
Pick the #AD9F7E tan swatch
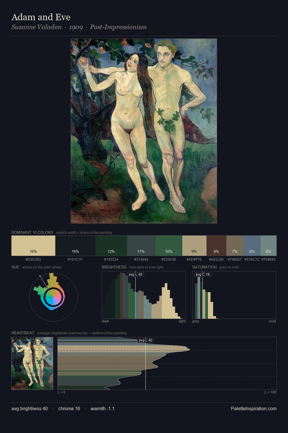194,246
